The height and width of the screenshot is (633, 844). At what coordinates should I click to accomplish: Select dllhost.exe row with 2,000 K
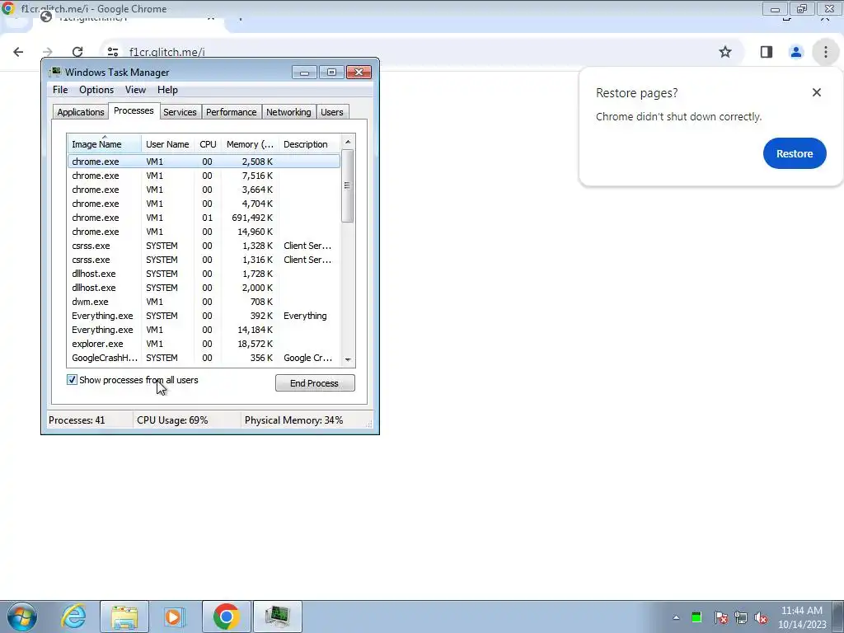click(x=204, y=288)
